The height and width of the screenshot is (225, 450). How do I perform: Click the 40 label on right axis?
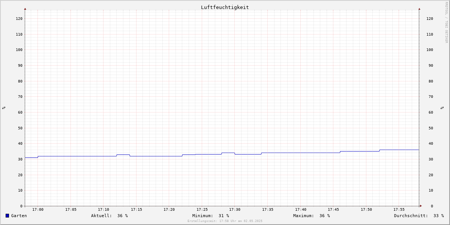click(x=431, y=143)
